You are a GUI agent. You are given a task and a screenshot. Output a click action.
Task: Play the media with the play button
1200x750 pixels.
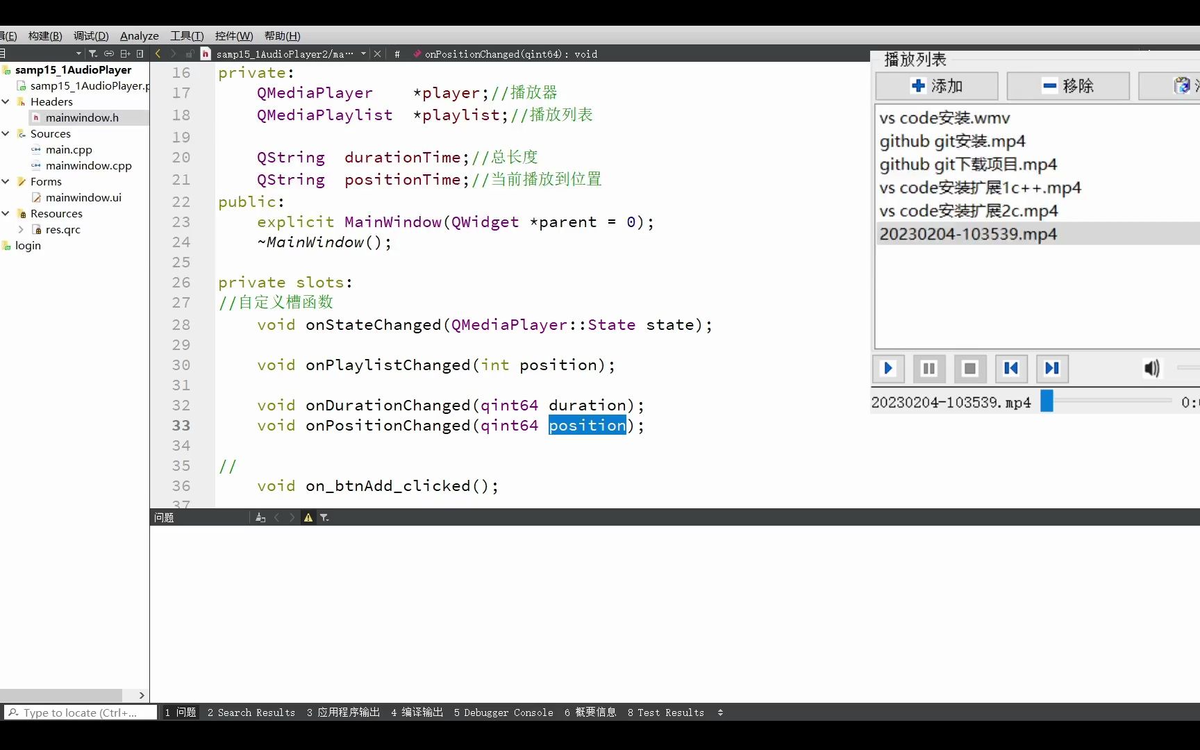[x=888, y=368]
